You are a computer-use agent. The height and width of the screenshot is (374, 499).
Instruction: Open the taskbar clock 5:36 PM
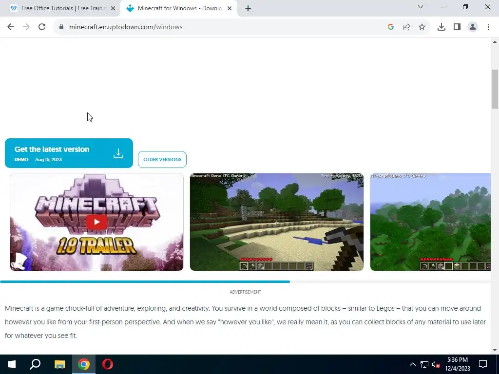(457, 364)
